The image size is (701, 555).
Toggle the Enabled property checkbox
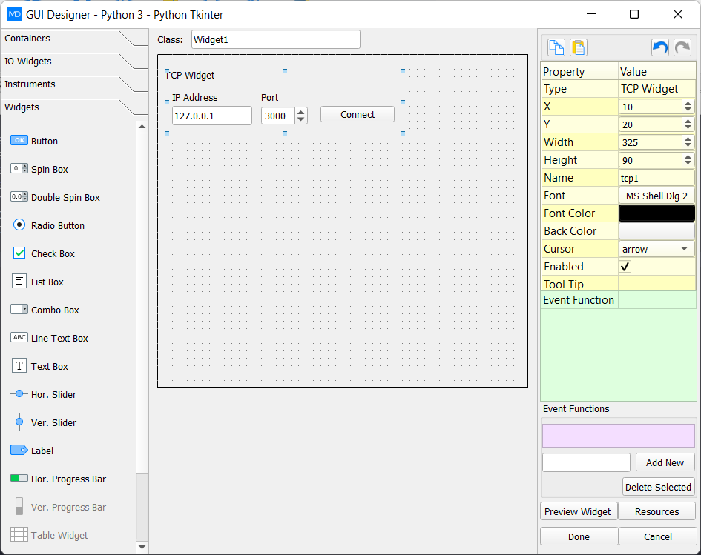(626, 266)
